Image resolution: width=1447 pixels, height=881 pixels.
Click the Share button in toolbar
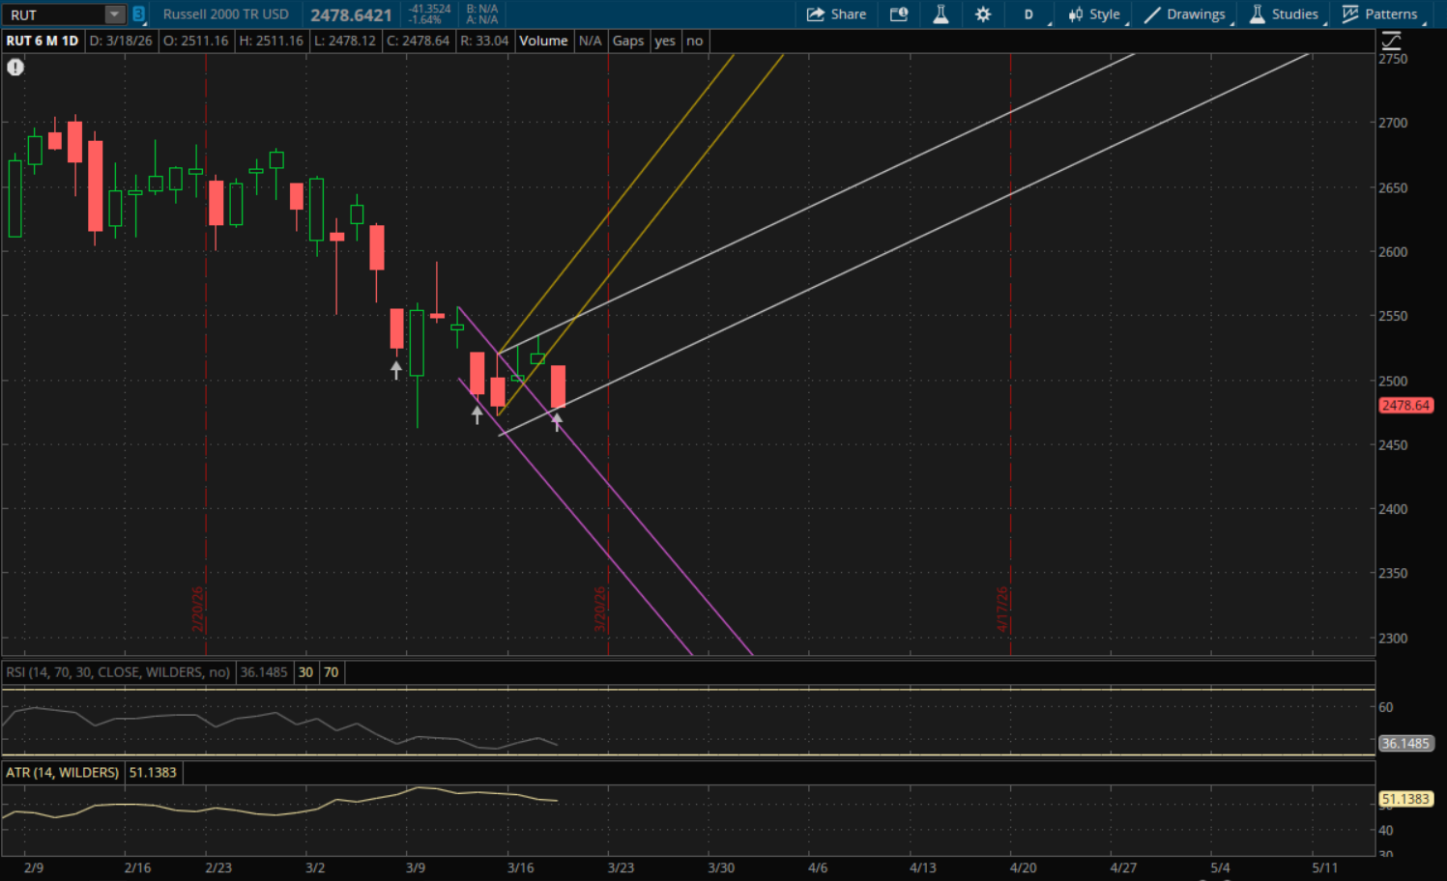point(836,14)
